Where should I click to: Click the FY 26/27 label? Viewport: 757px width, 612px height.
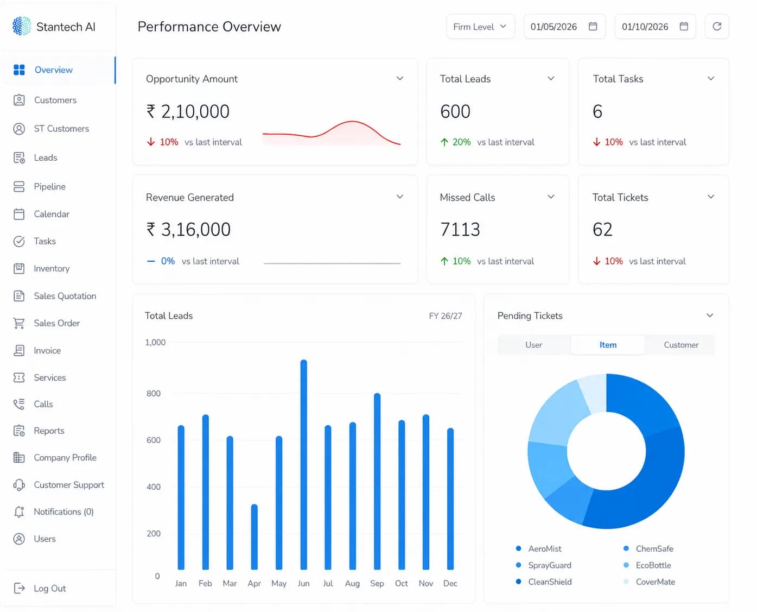[x=446, y=316]
